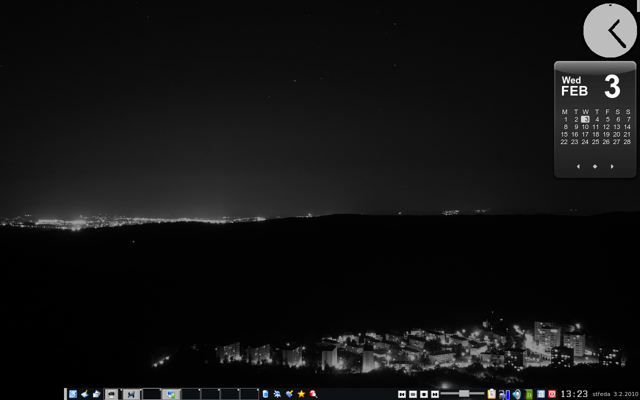This screenshot has width=640, height=400.
Task: Select date 19 in the calendar widget
Action: point(606,134)
